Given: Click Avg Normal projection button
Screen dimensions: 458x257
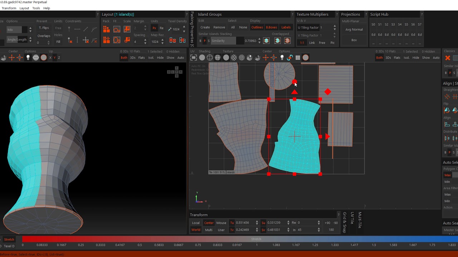Looking at the screenshot, I should click(354, 30).
